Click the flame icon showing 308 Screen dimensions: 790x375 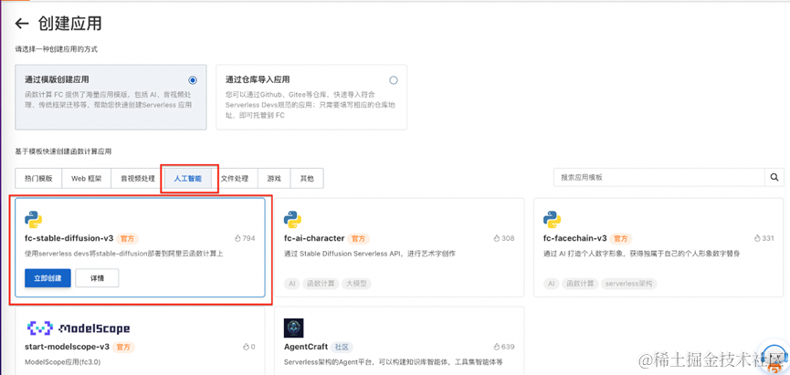click(x=497, y=238)
